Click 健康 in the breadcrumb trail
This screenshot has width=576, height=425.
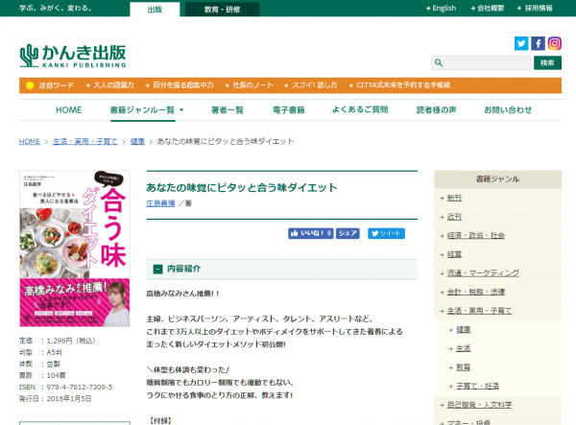point(137,141)
